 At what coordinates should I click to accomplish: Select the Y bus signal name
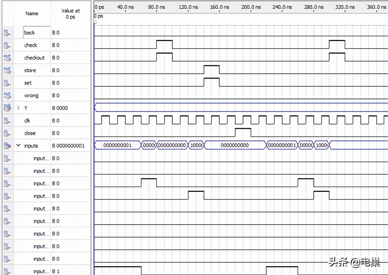[26, 108]
